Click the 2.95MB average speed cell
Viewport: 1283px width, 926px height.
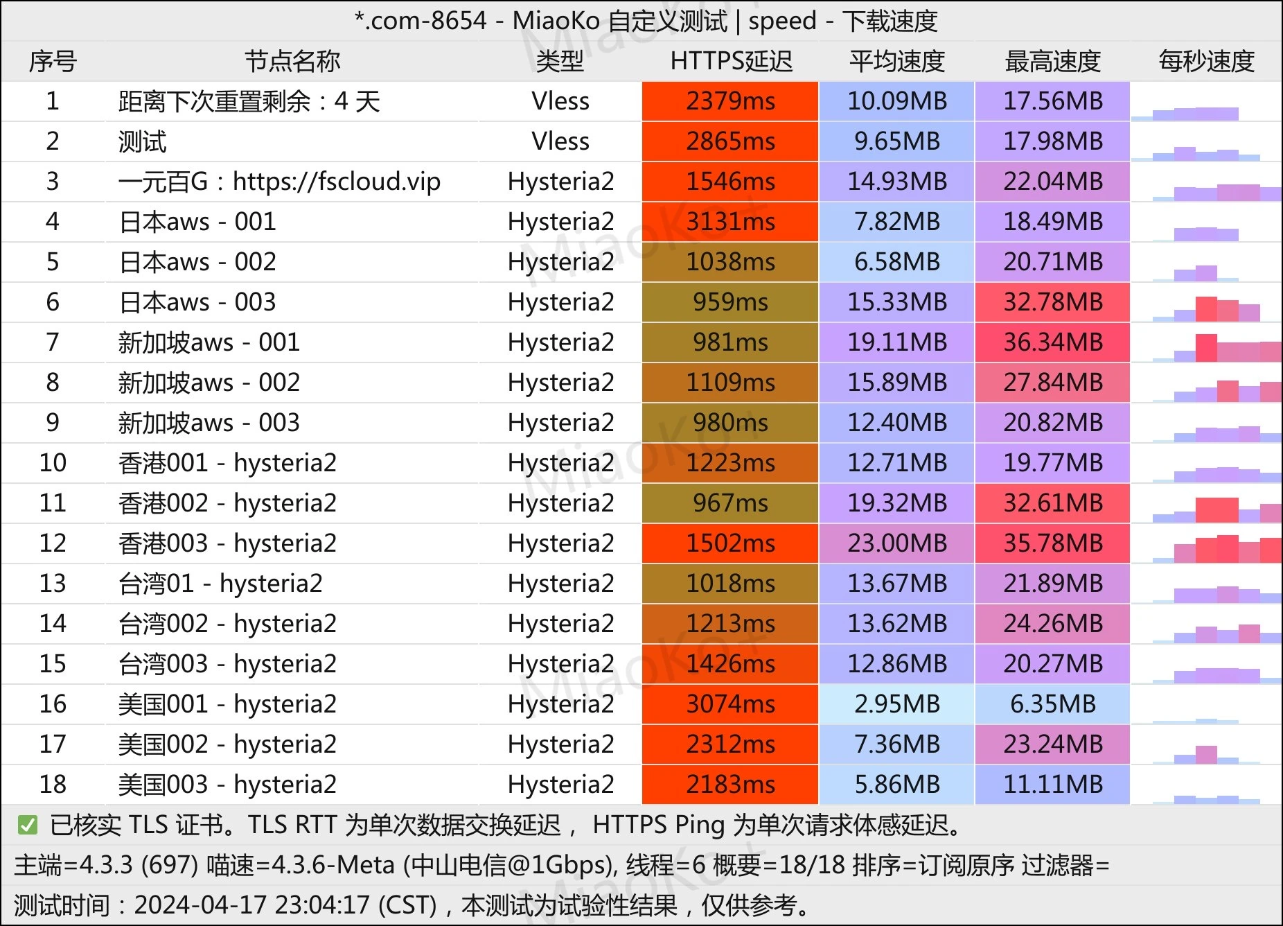(897, 704)
